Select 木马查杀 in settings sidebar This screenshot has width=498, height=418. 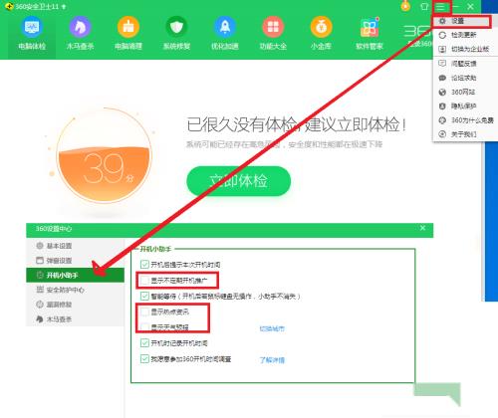76,319
